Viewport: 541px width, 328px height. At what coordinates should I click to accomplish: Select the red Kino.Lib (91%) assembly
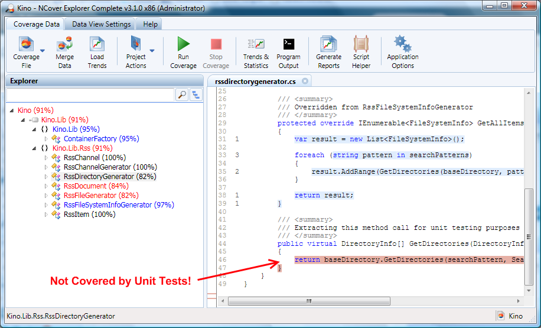pos(65,120)
